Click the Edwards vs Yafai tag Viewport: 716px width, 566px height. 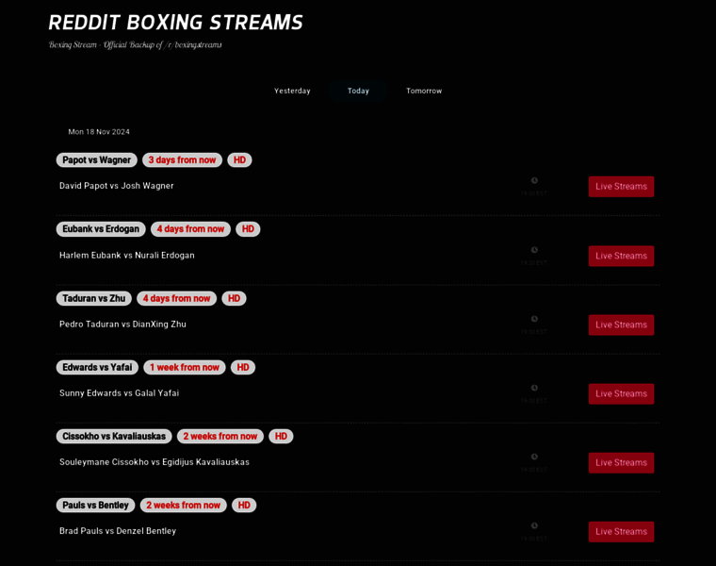coord(97,368)
